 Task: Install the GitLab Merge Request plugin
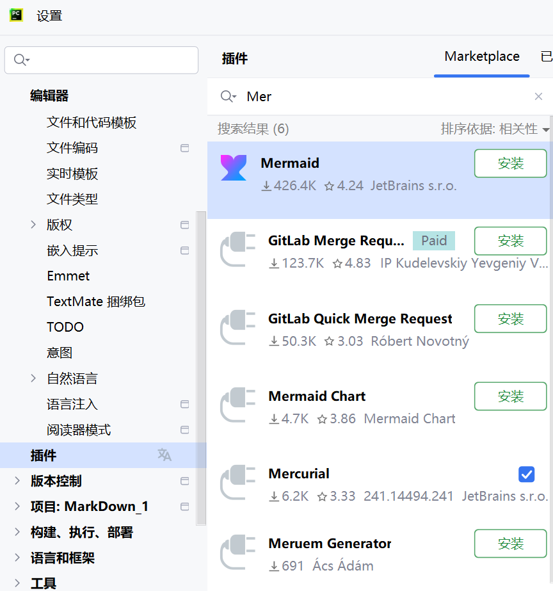(x=510, y=241)
